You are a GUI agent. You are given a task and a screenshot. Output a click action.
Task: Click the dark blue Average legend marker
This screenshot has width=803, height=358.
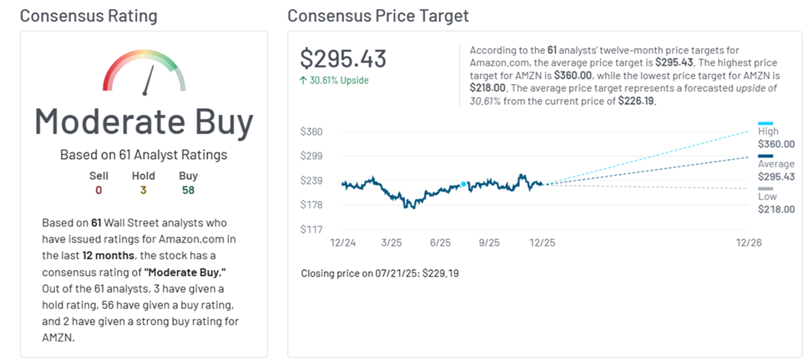coord(766,156)
